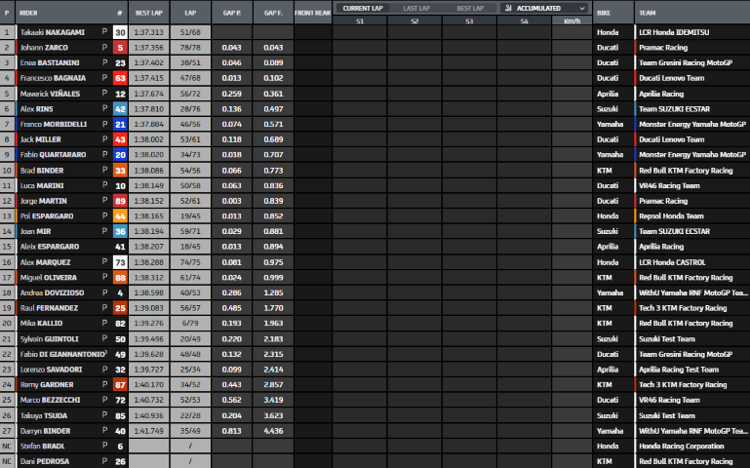Image resolution: width=750 pixels, height=468 pixels.
Task: Select rider Takaaki NAKAGAMI
Action: [x=52, y=32]
